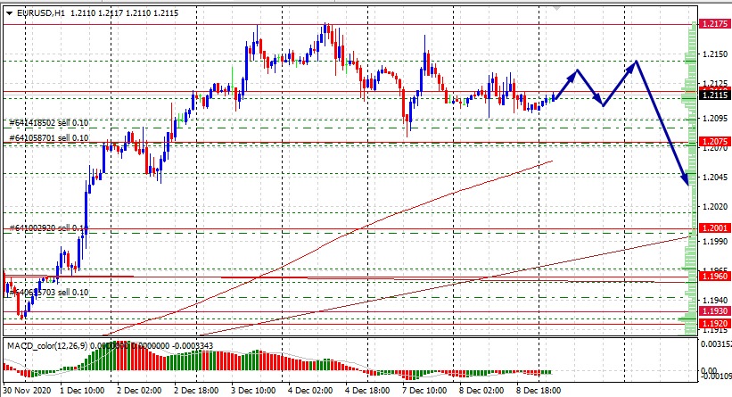The width and height of the screenshot is (732, 397).
Task: Click the red 1.2175 price label
Action: (x=712, y=25)
